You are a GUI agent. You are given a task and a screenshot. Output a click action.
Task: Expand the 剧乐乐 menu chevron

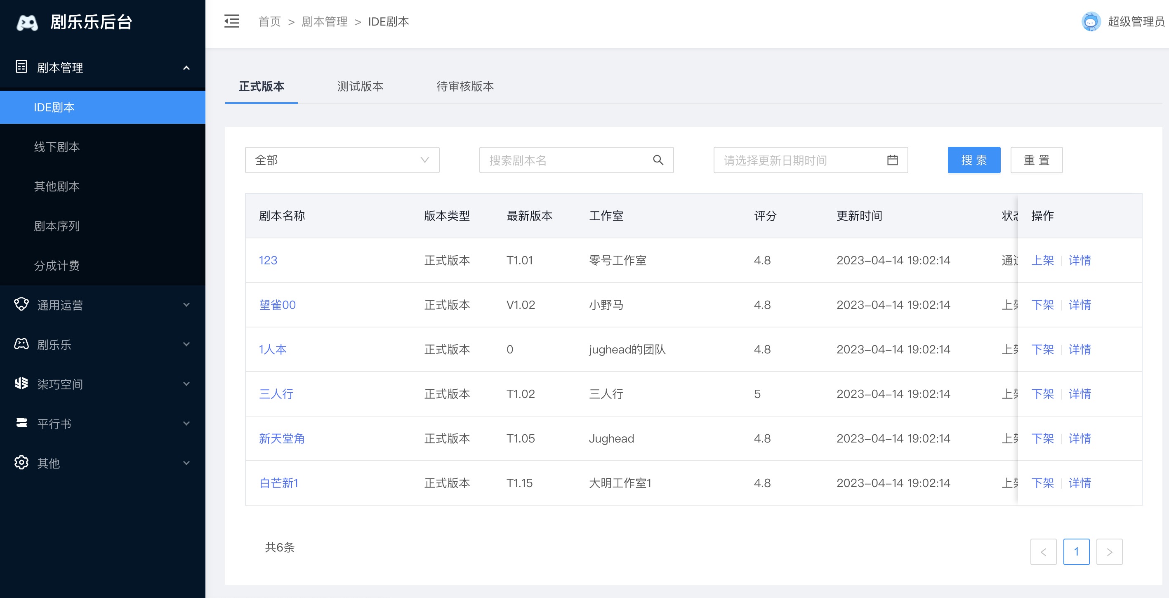pos(186,344)
